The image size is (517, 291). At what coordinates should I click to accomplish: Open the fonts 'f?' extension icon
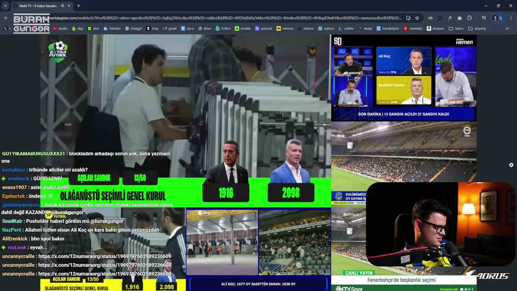tap(450, 18)
